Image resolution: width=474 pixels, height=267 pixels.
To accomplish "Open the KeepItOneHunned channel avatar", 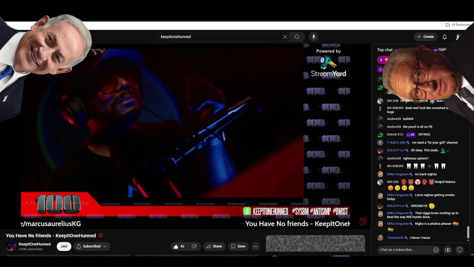I will click(x=11, y=246).
